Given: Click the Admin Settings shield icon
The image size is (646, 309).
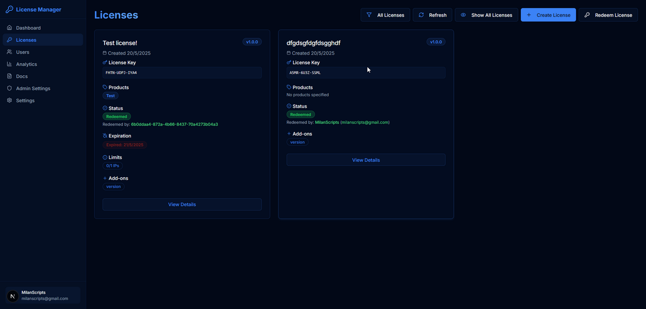Looking at the screenshot, I should (x=9, y=88).
